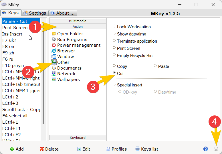Select the Copy radio button
This screenshot has height=154, width=222.
click(114, 66)
